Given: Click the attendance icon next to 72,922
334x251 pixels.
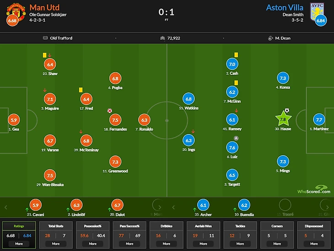Looking at the screenshot, I should 162,38.
